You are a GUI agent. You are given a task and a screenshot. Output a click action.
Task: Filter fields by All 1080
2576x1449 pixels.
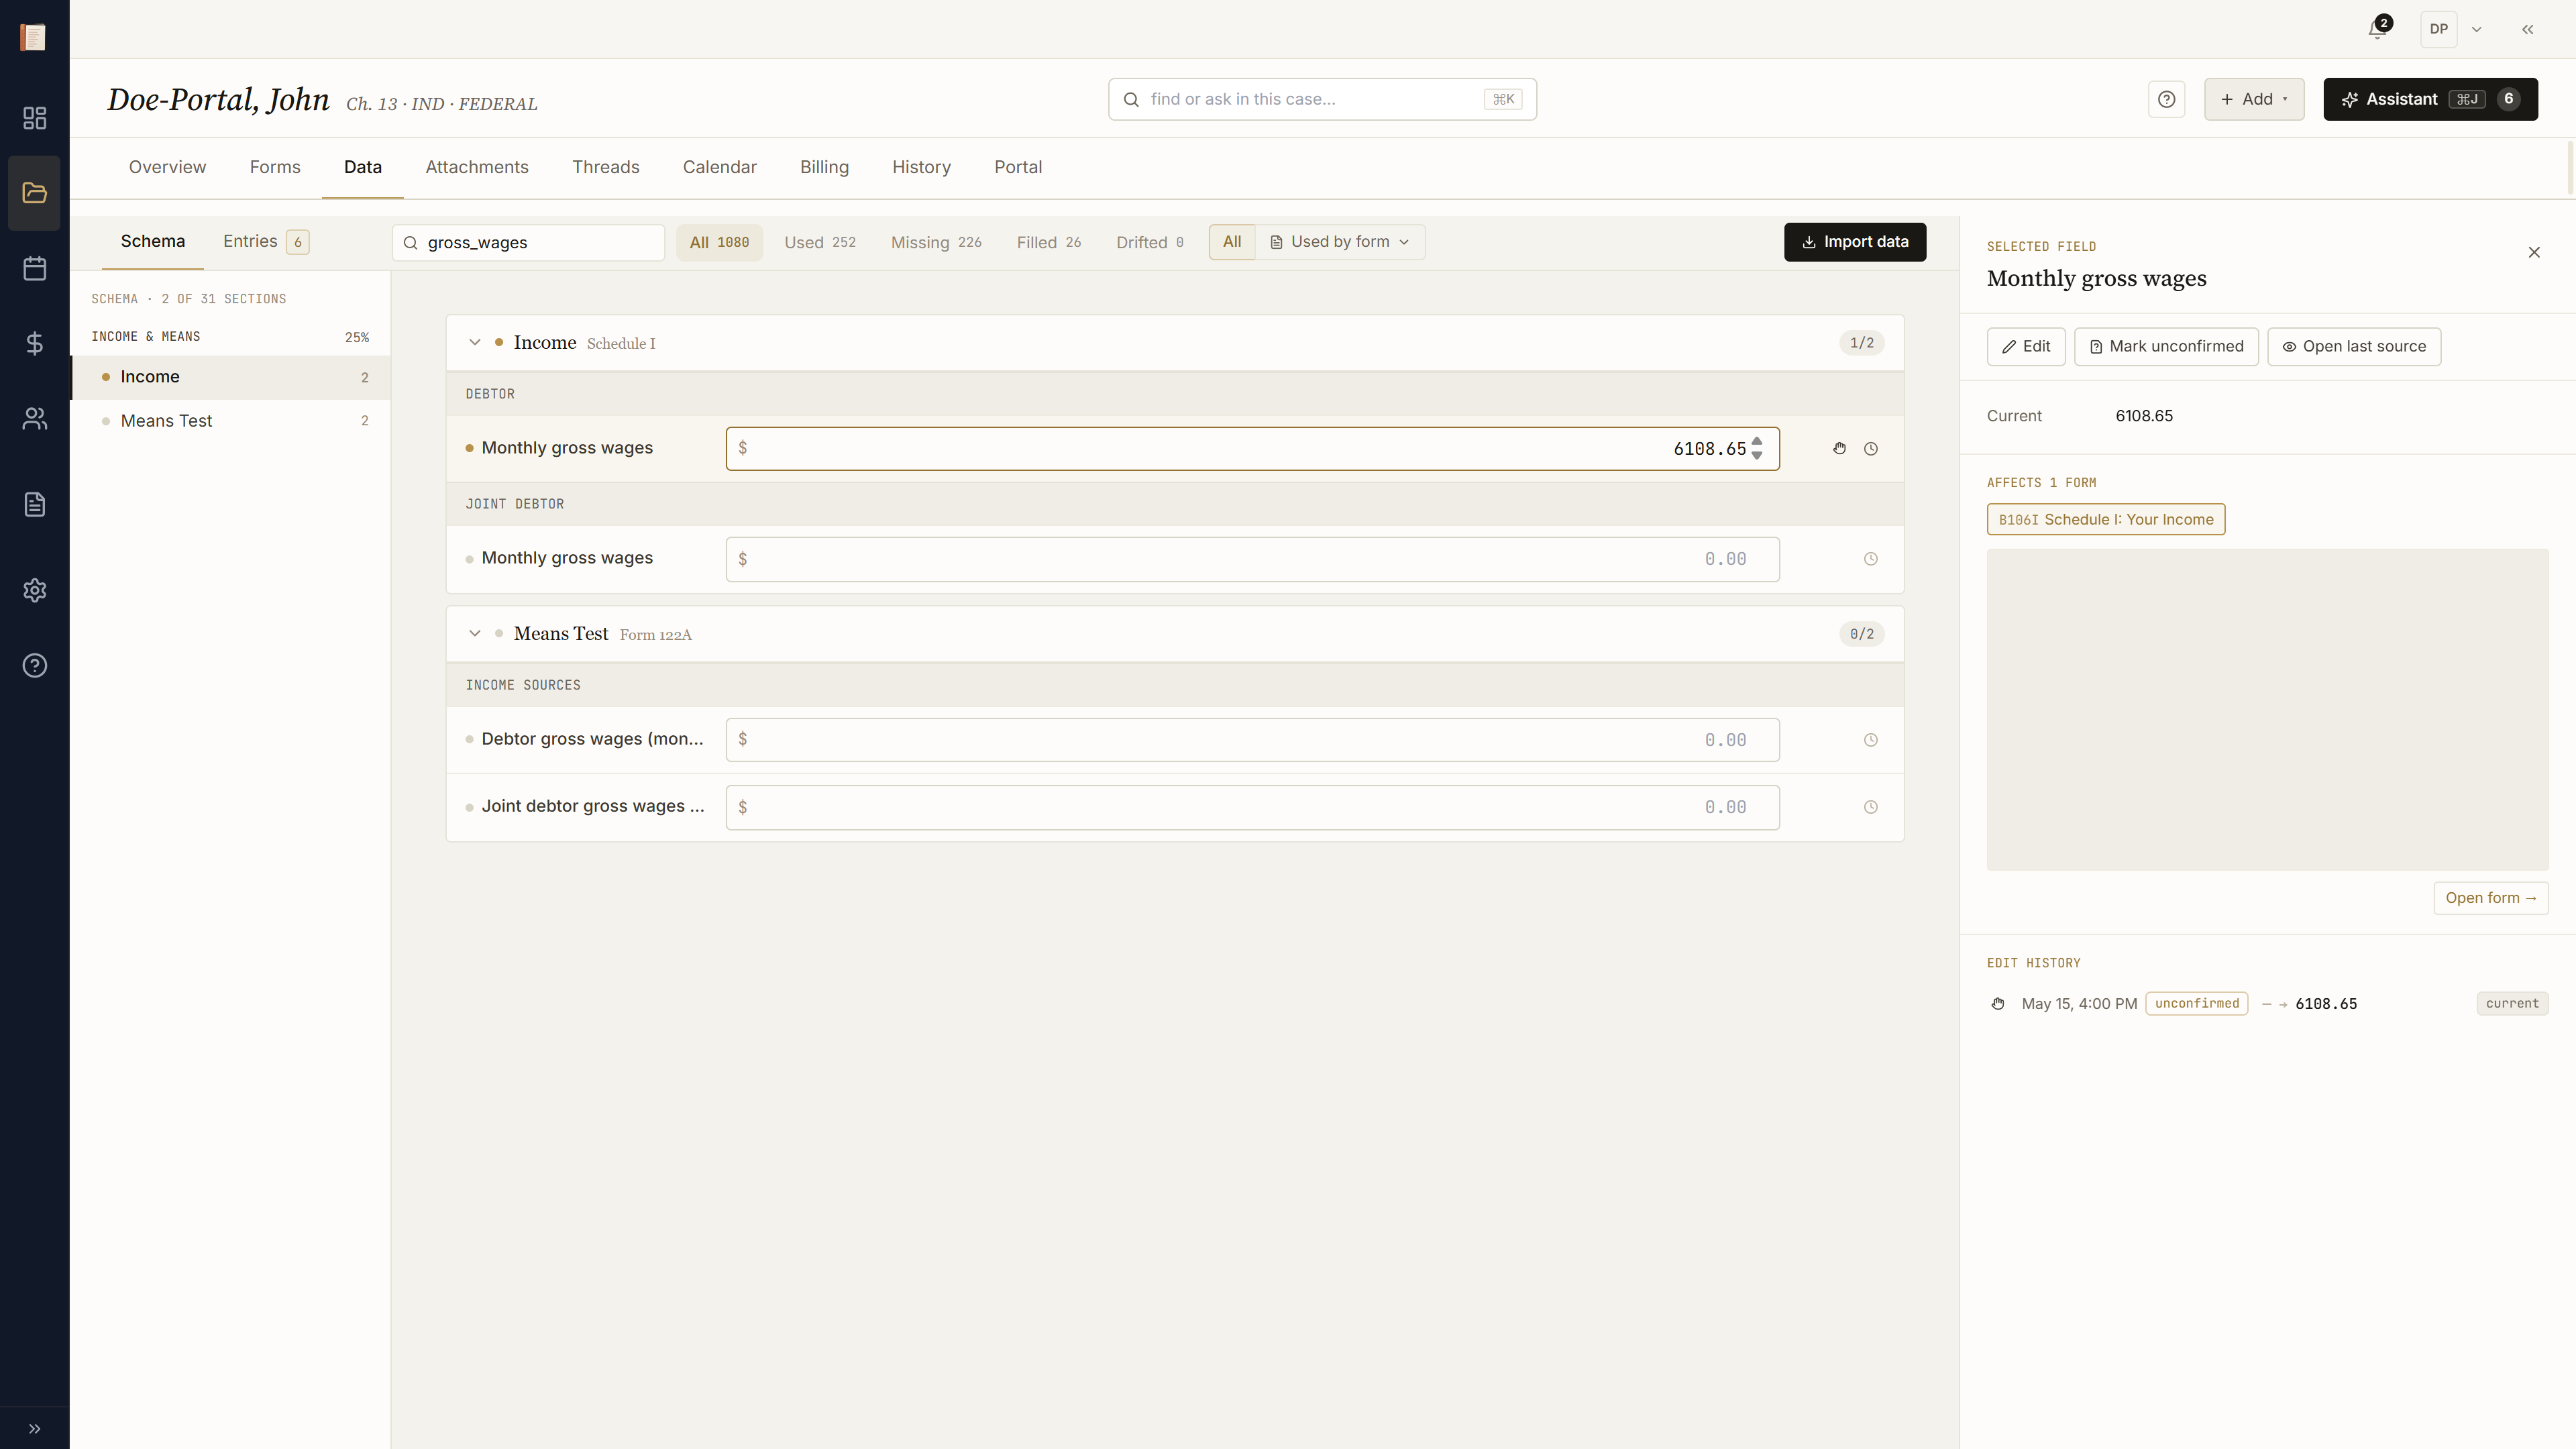pos(719,242)
